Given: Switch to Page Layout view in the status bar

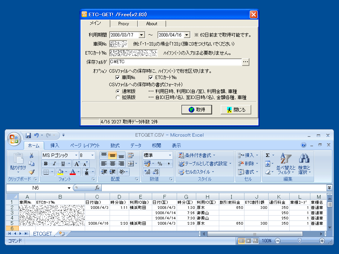Looking at the screenshot, I should coord(249,240).
